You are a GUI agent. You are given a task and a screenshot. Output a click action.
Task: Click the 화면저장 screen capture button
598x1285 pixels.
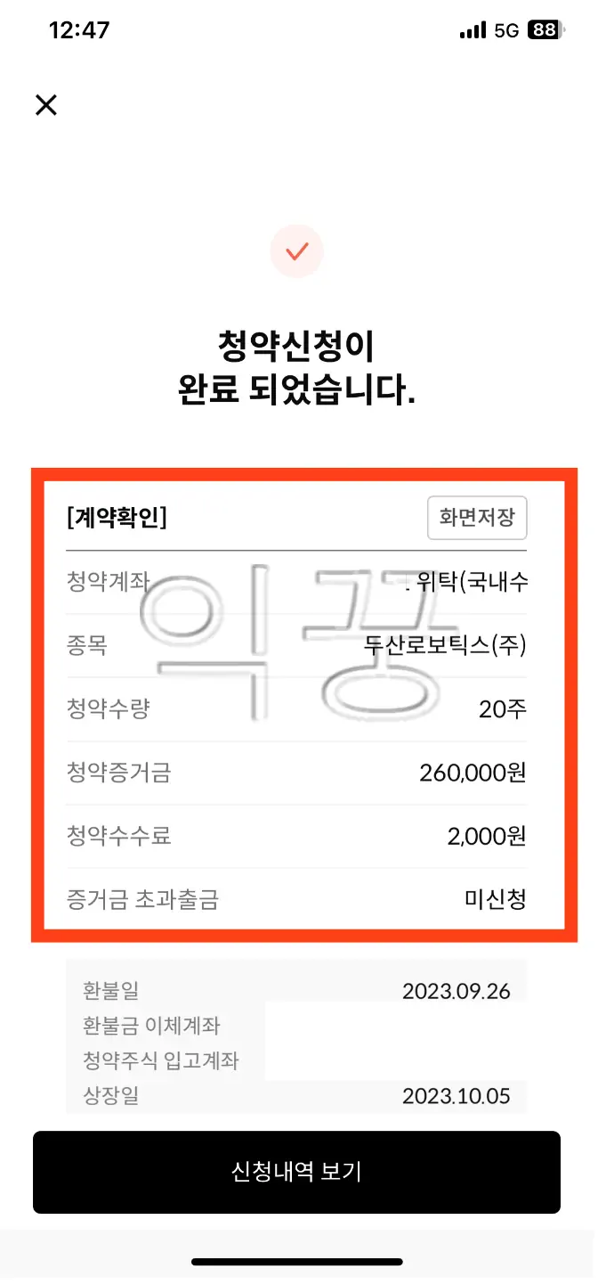click(477, 518)
